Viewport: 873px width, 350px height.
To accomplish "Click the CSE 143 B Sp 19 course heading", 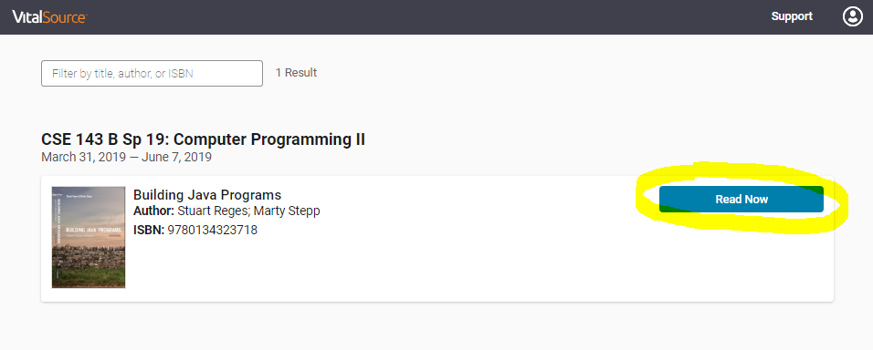I will [203, 139].
